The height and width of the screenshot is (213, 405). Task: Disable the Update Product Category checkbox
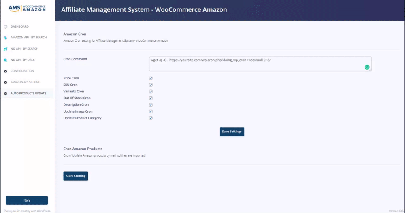pyautogui.click(x=151, y=118)
